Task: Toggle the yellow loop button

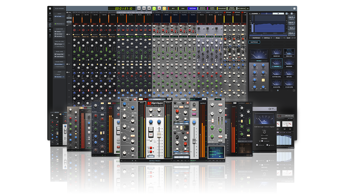Action: click(164, 9)
